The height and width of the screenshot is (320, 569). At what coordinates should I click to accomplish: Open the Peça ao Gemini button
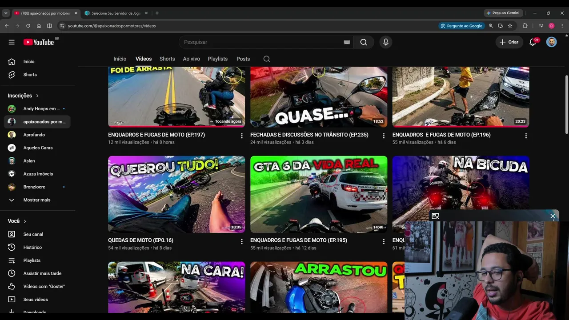point(503,13)
